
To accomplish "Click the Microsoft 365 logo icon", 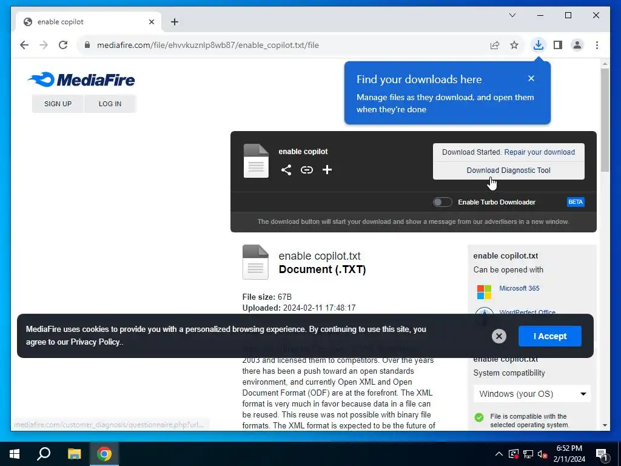I will tap(484, 292).
